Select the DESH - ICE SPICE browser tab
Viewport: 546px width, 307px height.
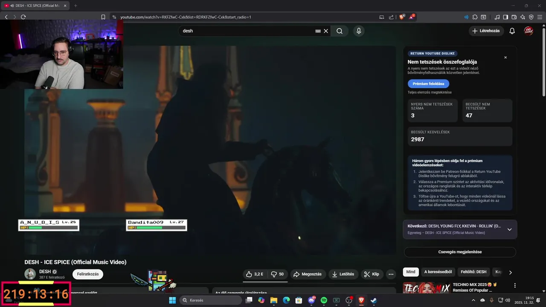35,6
